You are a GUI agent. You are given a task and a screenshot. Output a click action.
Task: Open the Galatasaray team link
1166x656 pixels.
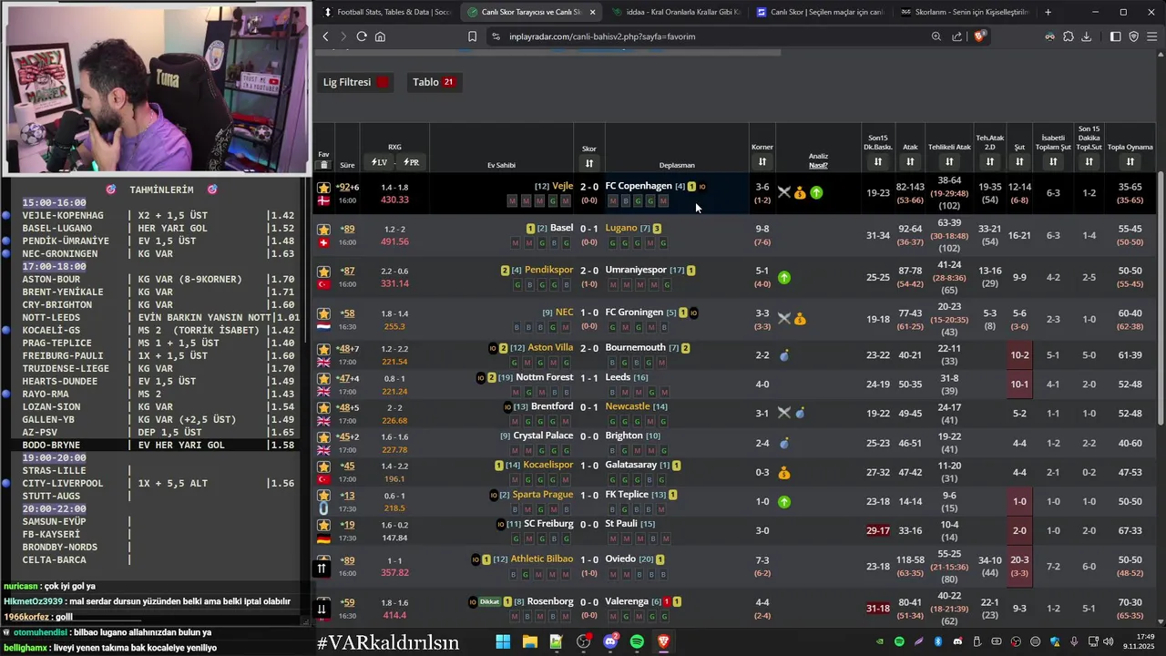(631, 465)
